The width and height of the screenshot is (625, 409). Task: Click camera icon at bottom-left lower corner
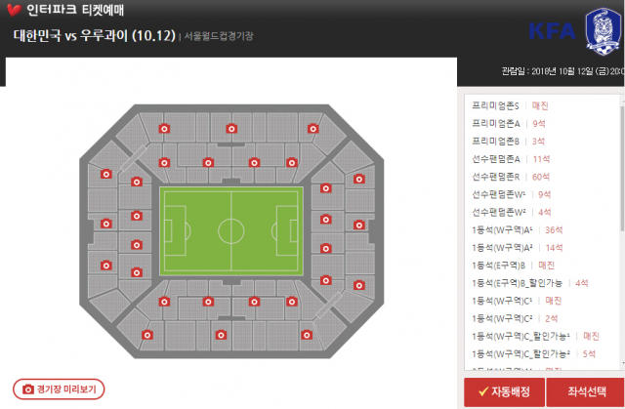pos(147,335)
